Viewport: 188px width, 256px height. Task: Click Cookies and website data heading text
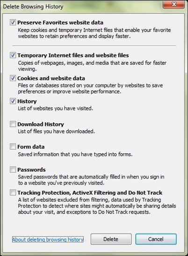click(x=51, y=78)
